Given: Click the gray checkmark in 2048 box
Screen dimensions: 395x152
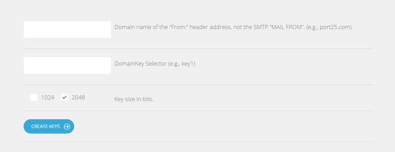Looking at the screenshot, I should [65, 97].
